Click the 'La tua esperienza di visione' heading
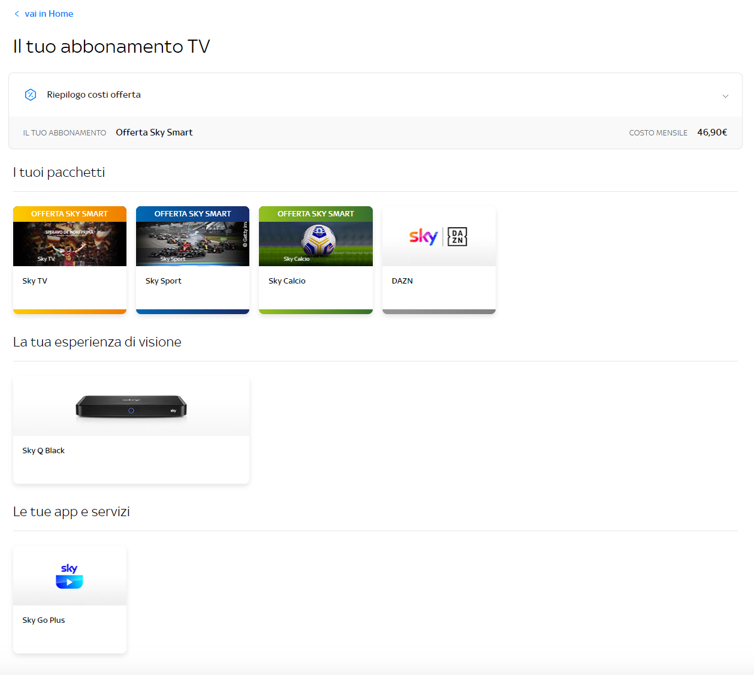The height and width of the screenshot is (675, 754). (x=97, y=342)
